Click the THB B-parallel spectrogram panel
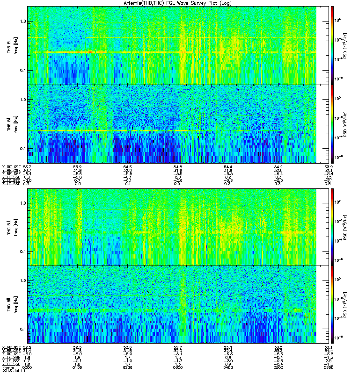 pos(172,124)
